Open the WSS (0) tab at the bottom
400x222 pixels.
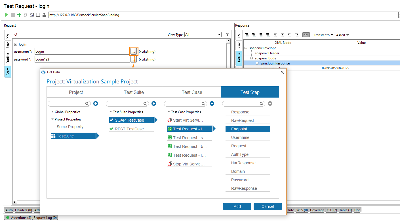[x=302, y=210]
